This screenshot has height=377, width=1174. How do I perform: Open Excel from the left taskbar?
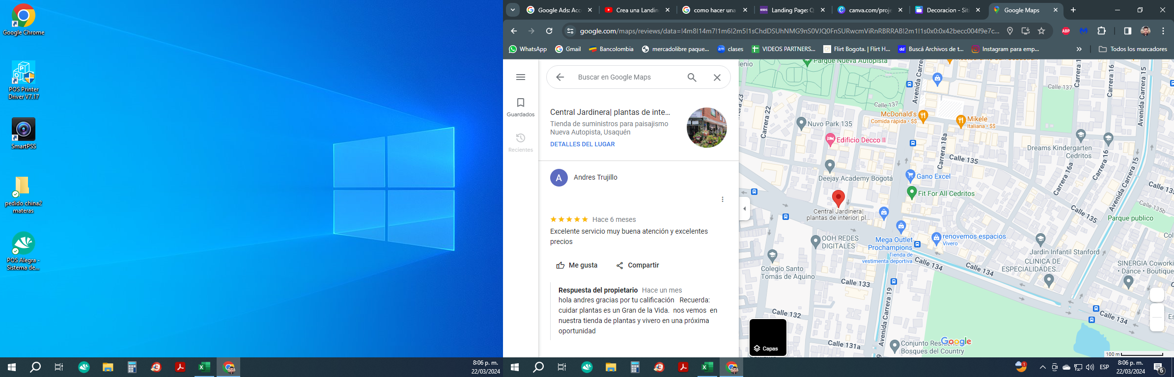click(204, 367)
